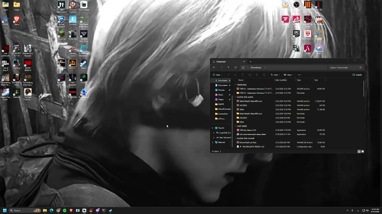This screenshot has height=214, width=382.
Task: Select the SILENT BREATH desktop icon
Action: click(28, 66)
